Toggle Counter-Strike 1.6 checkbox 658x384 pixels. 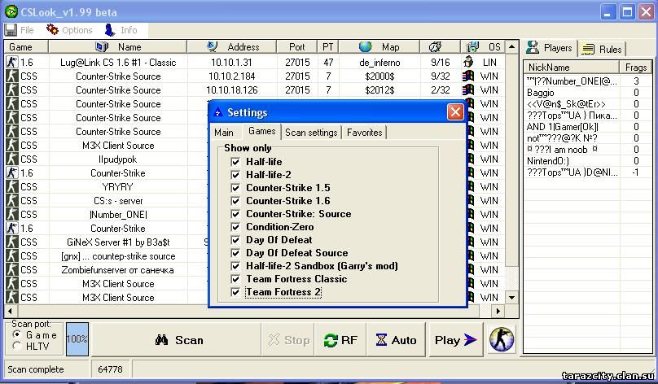click(235, 201)
